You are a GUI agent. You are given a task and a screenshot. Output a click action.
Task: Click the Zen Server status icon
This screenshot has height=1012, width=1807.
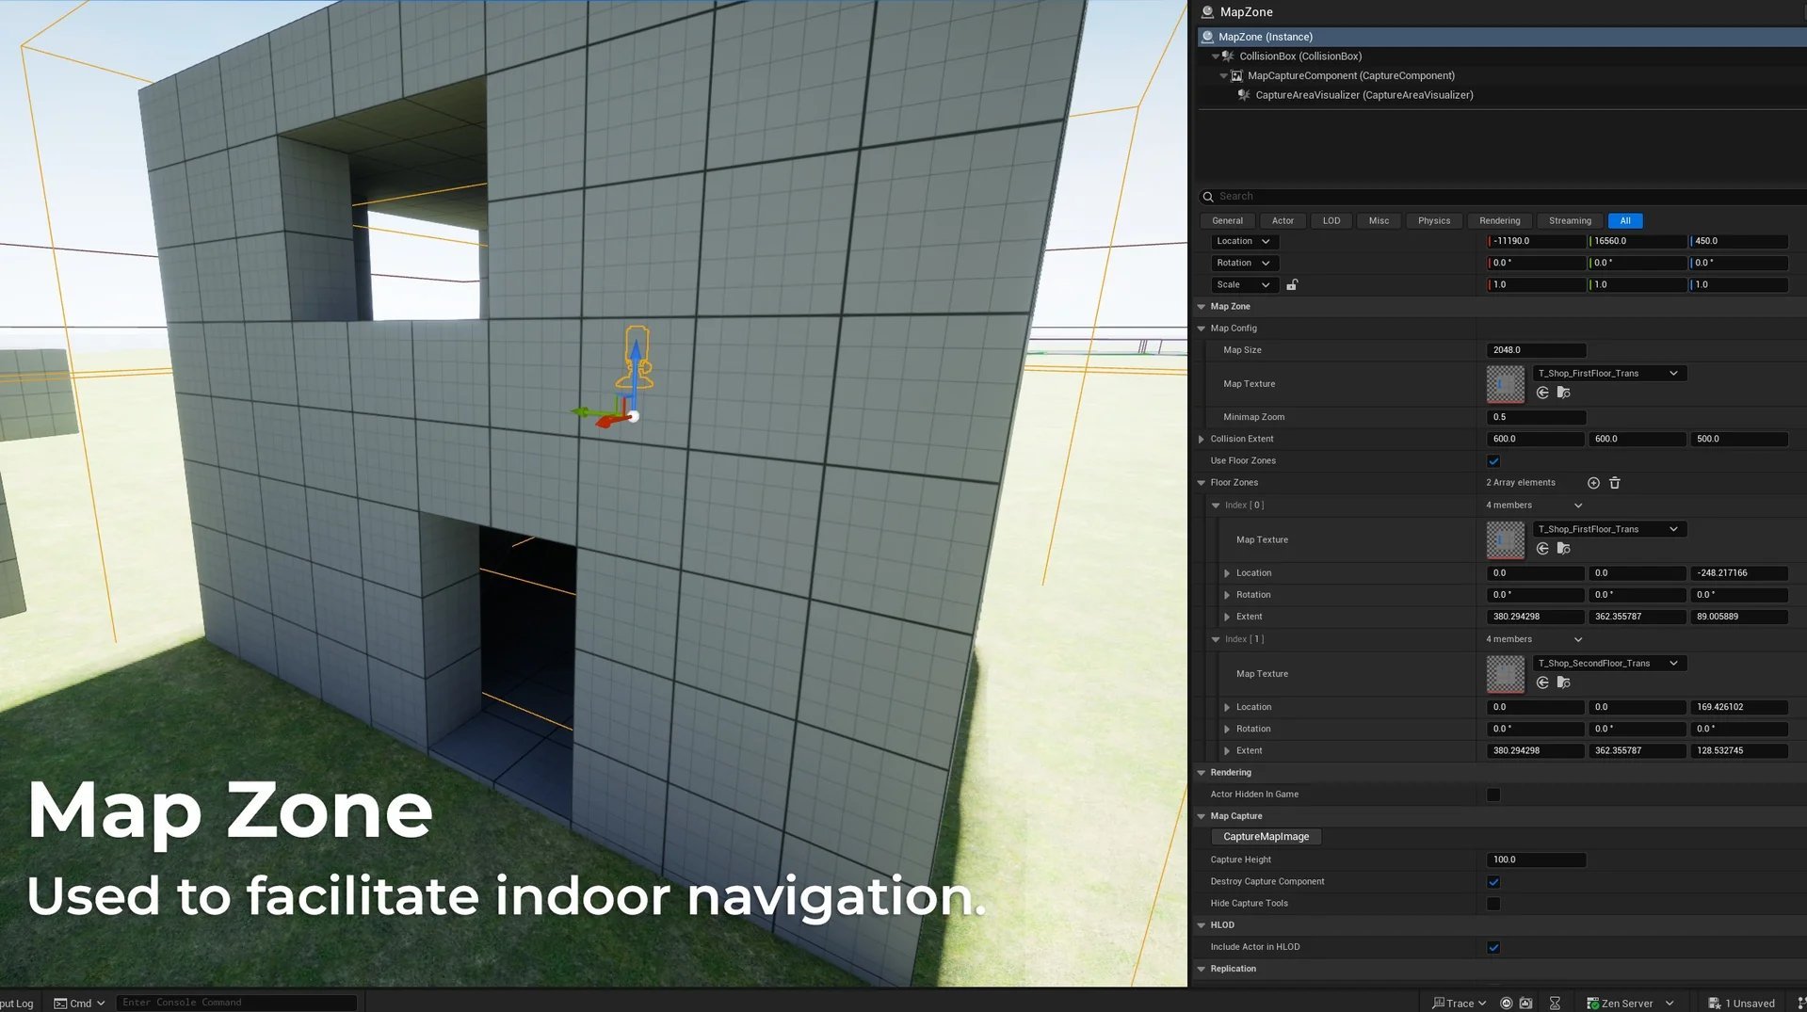click(1593, 1003)
